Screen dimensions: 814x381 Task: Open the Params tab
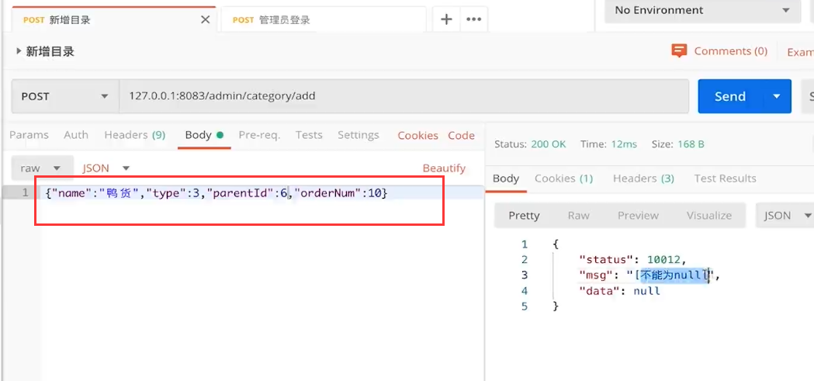(29, 135)
